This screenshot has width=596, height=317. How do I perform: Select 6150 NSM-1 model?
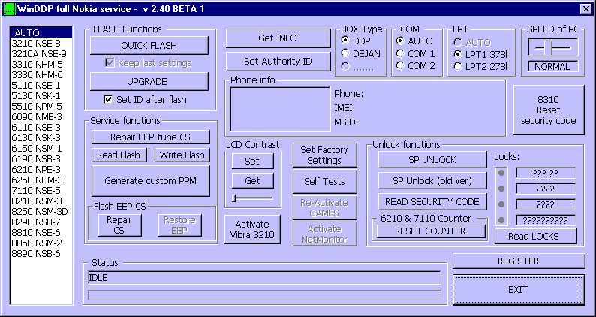[41, 148]
